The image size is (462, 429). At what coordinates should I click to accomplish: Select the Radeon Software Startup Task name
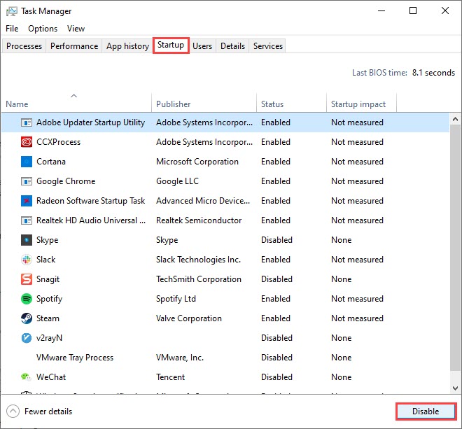pos(90,201)
